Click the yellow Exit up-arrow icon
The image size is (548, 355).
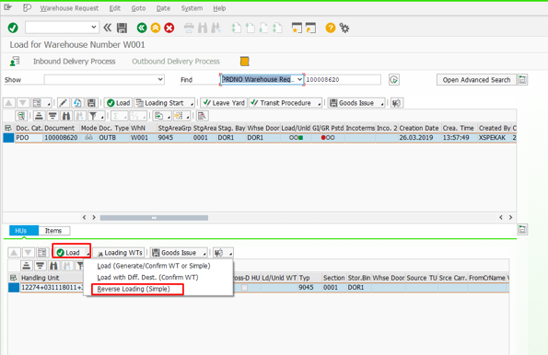pyautogui.click(x=156, y=28)
